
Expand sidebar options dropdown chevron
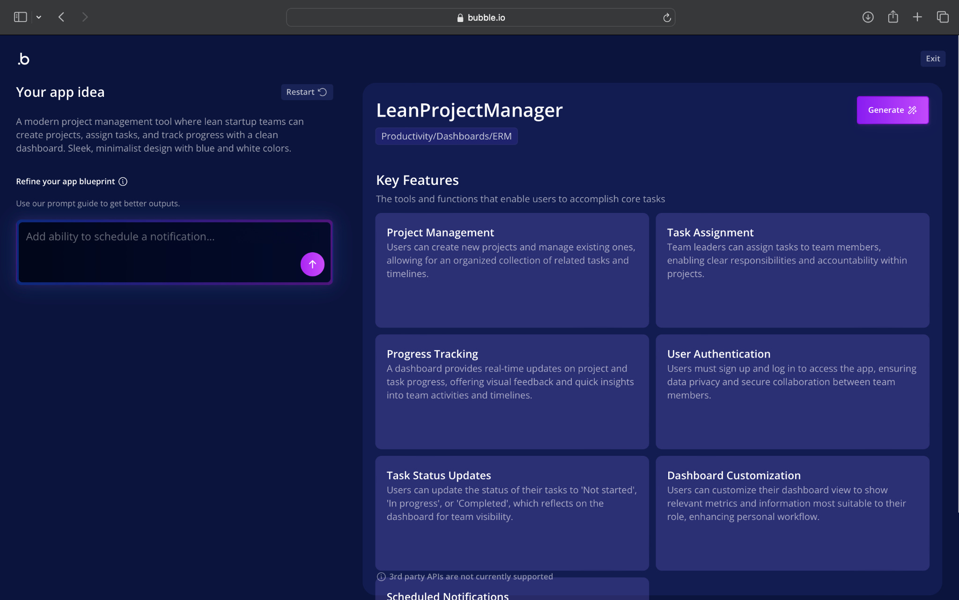pyautogui.click(x=39, y=17)
